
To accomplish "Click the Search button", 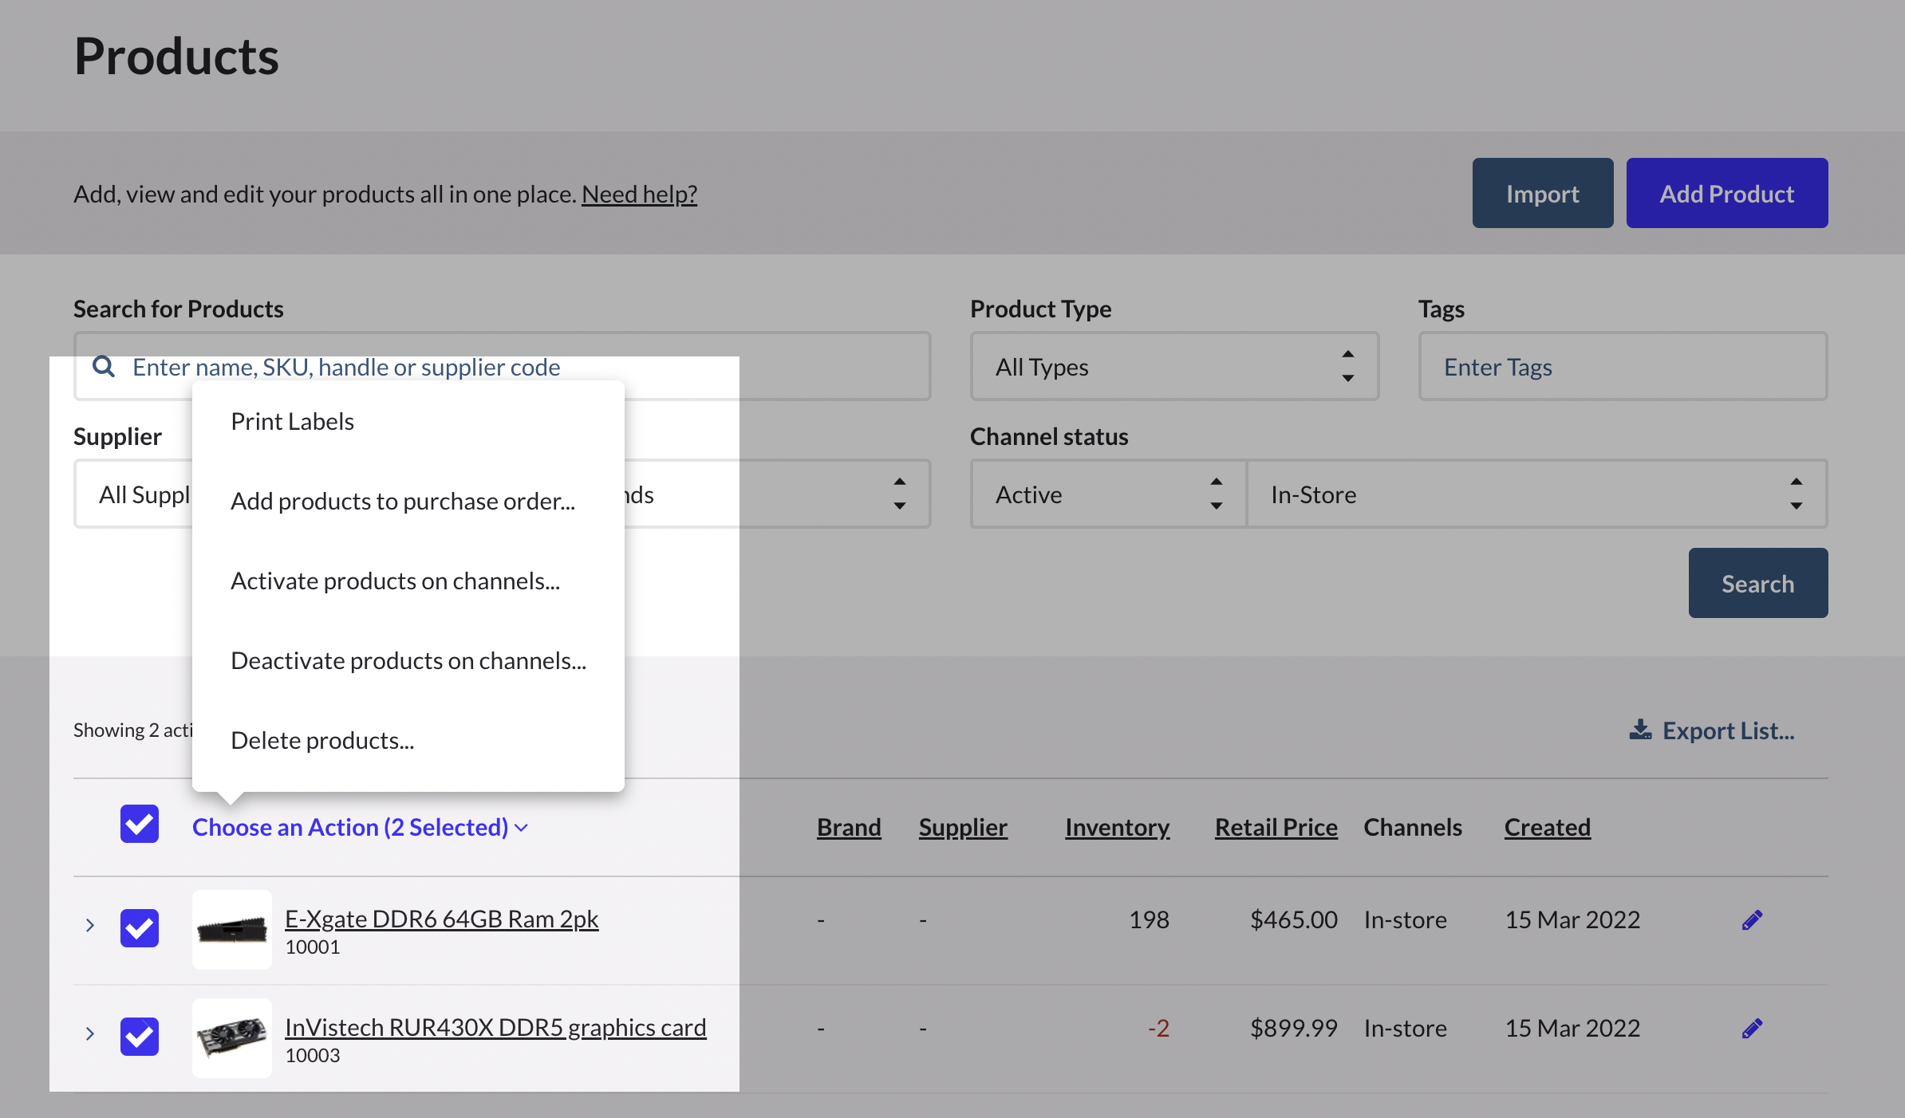I will tap(1758, 583).
